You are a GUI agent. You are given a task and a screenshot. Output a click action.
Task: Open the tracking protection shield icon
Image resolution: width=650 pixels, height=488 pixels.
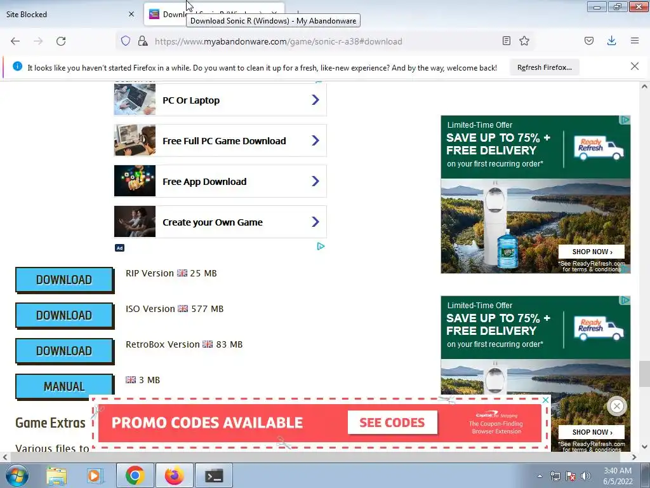pos(126,41)
